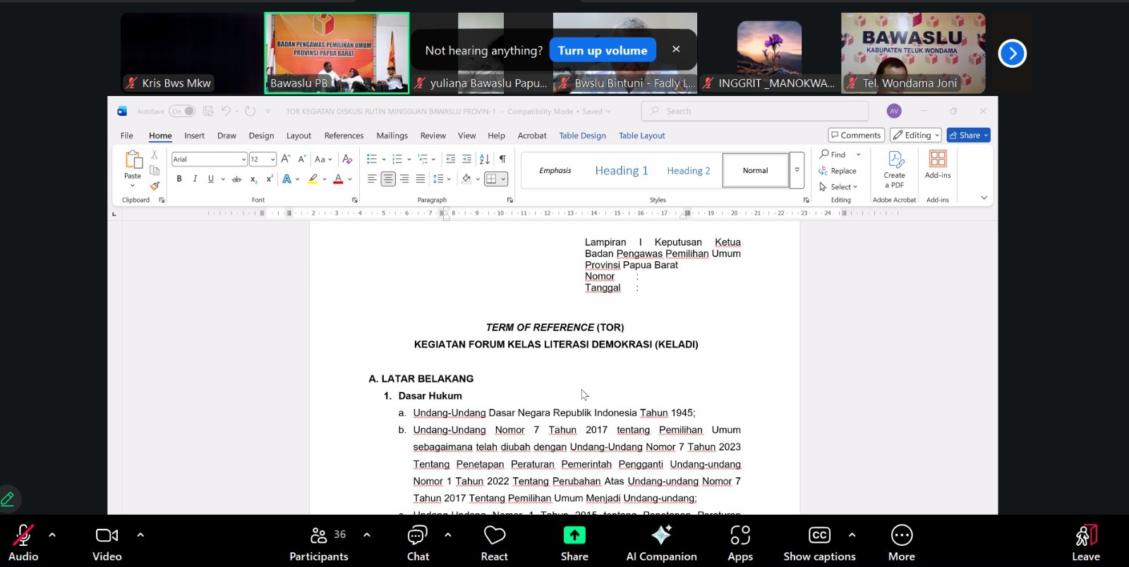Image resolution: width=1129 pixels, height=567 pixels.
Task: Click the Redo icon in title bar
Action: pos(250,111)
